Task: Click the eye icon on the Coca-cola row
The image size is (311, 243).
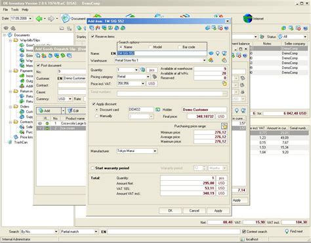Action: tap(40, 123)
